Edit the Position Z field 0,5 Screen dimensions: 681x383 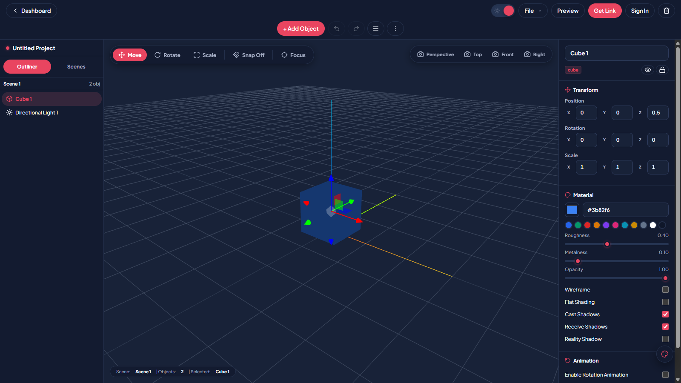[x=658, y=113]
